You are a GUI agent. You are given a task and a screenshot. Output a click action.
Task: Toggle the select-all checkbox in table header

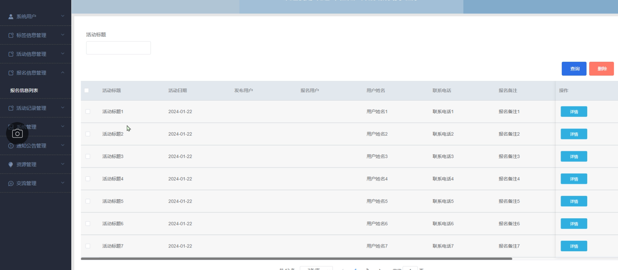coord(87,90)
